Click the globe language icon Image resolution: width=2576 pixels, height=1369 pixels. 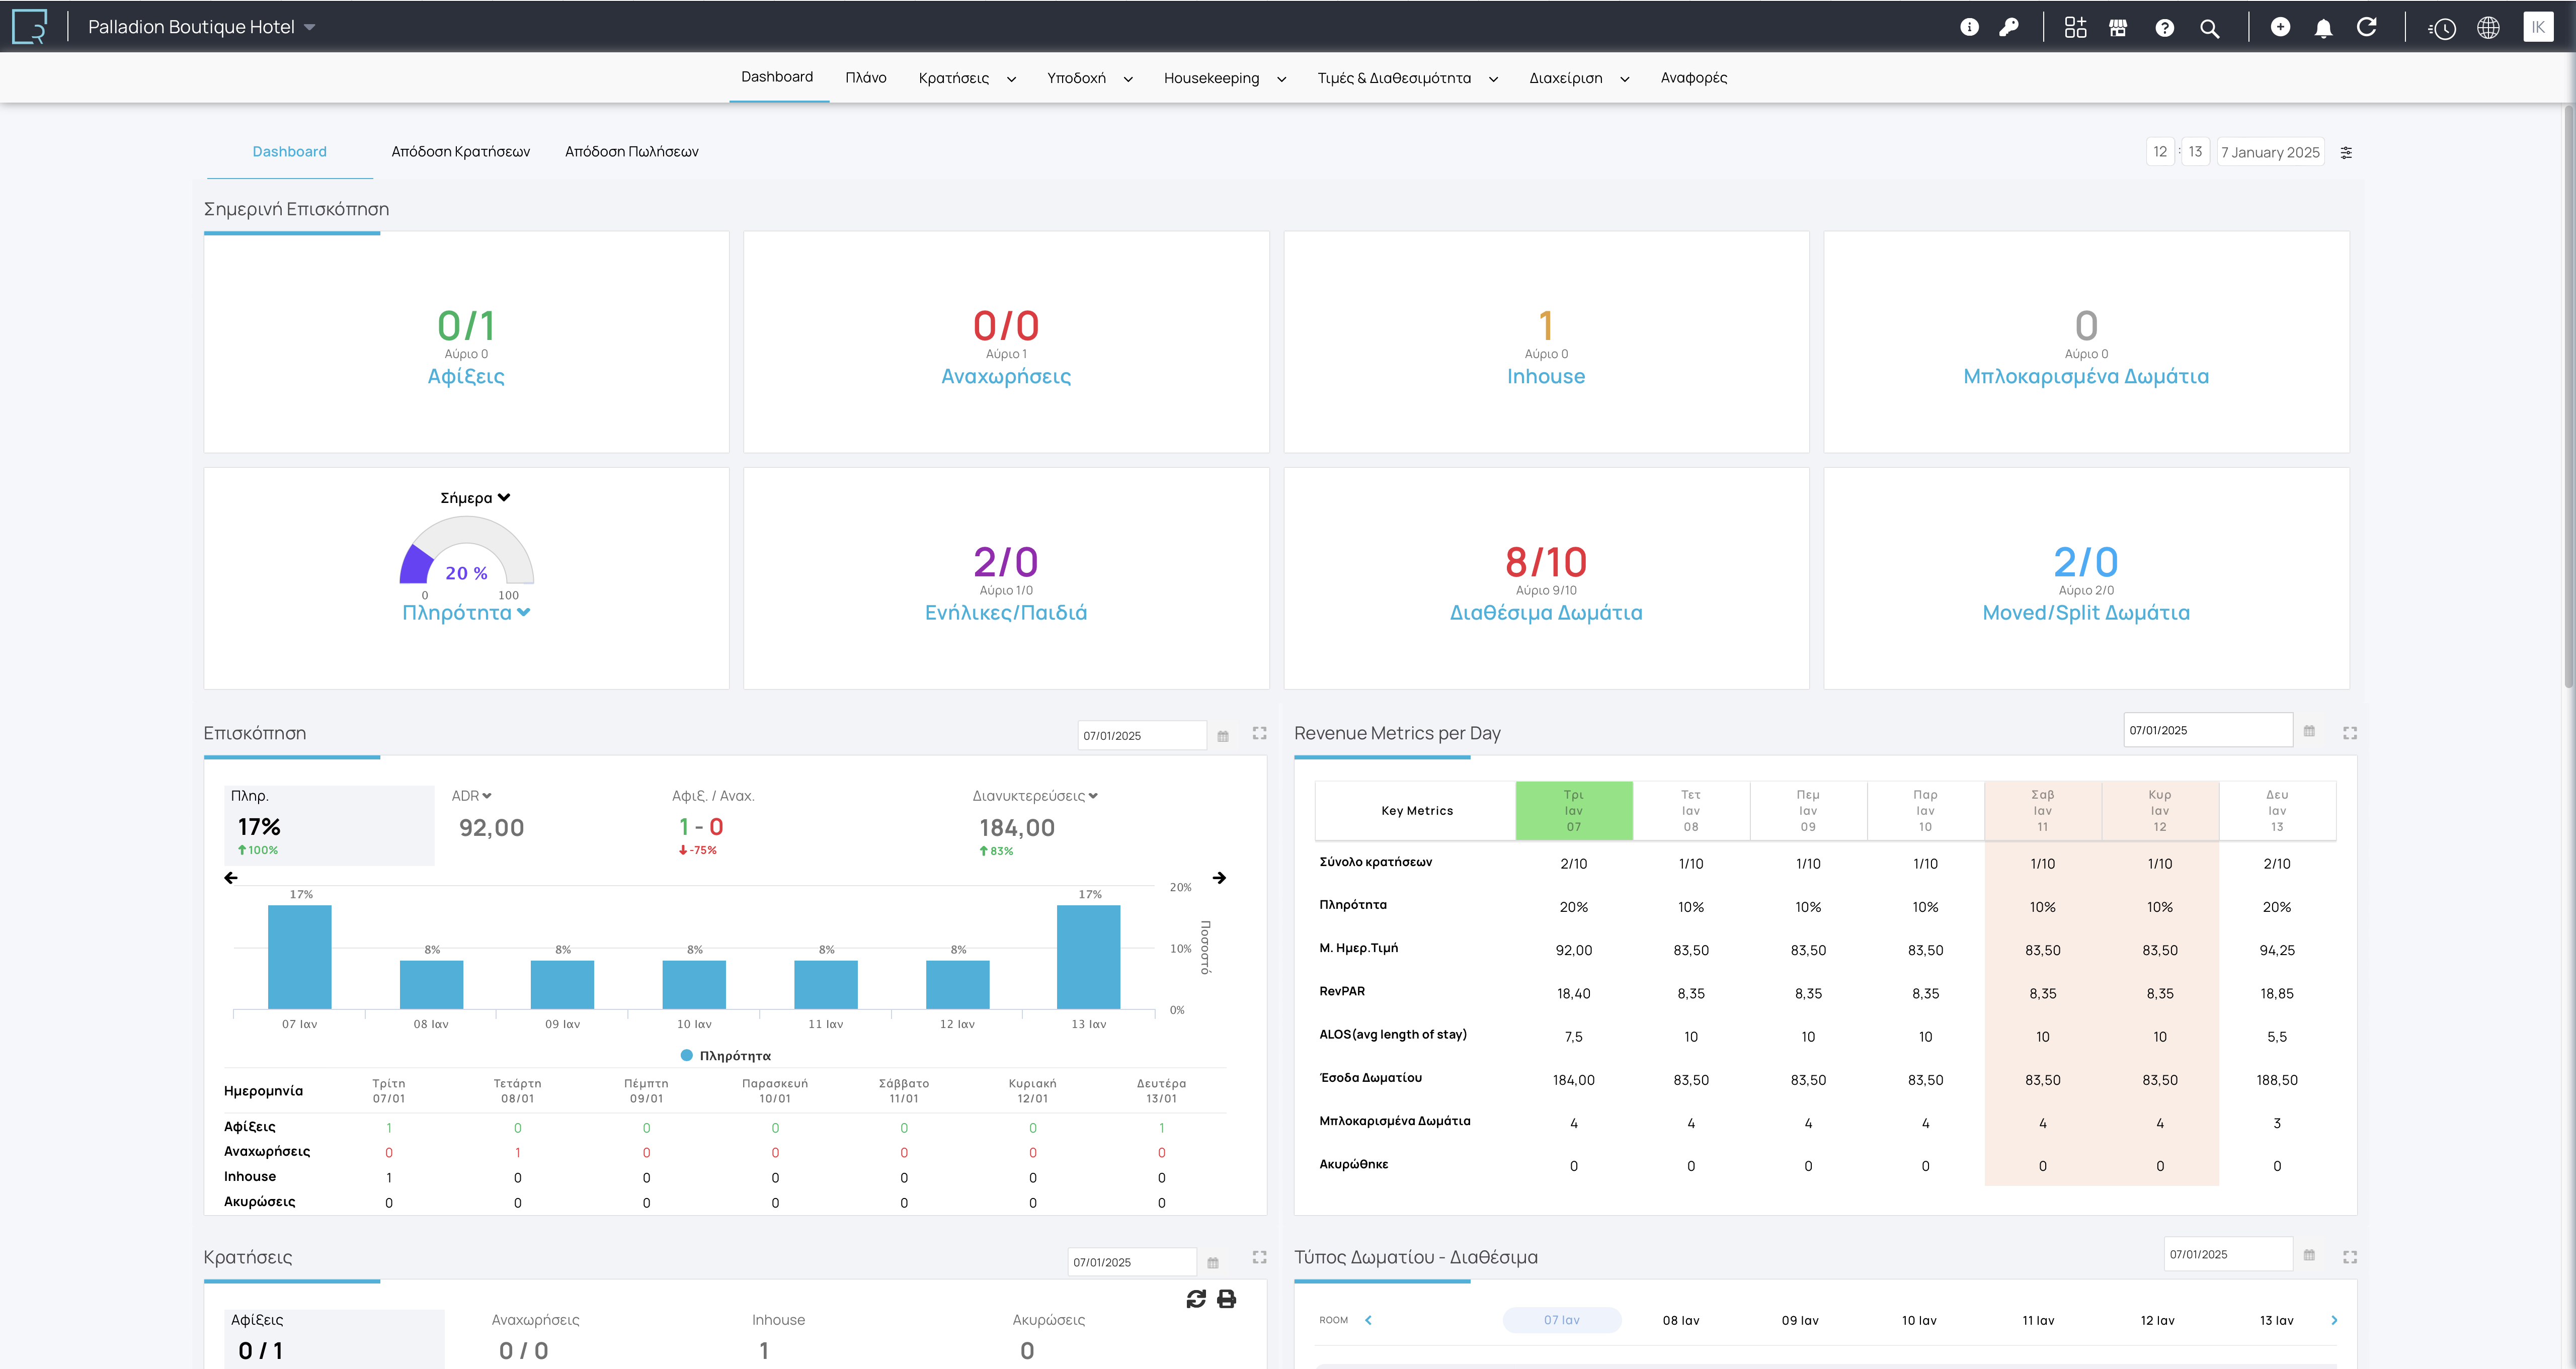tap(2489, 28)
